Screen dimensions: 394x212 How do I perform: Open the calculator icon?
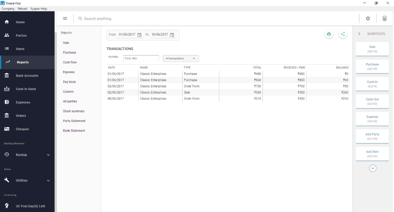(x=384, y=19)
